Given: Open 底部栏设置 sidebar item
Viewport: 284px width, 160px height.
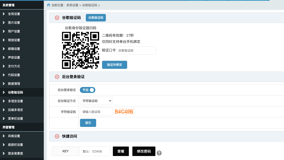Looking at the screenshot, I should pos(22,145).
